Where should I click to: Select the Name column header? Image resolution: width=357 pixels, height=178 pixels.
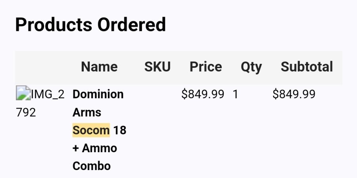(x=99, y=67)
